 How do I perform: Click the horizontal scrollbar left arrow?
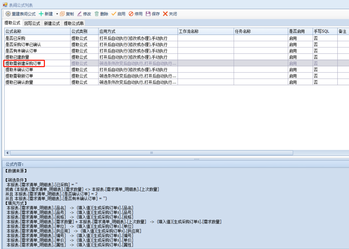[7, 153]
